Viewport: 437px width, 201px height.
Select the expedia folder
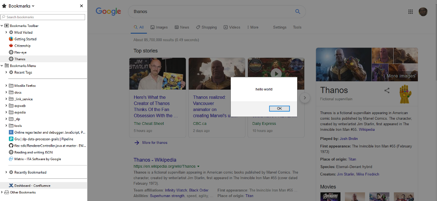pos(20,113)
